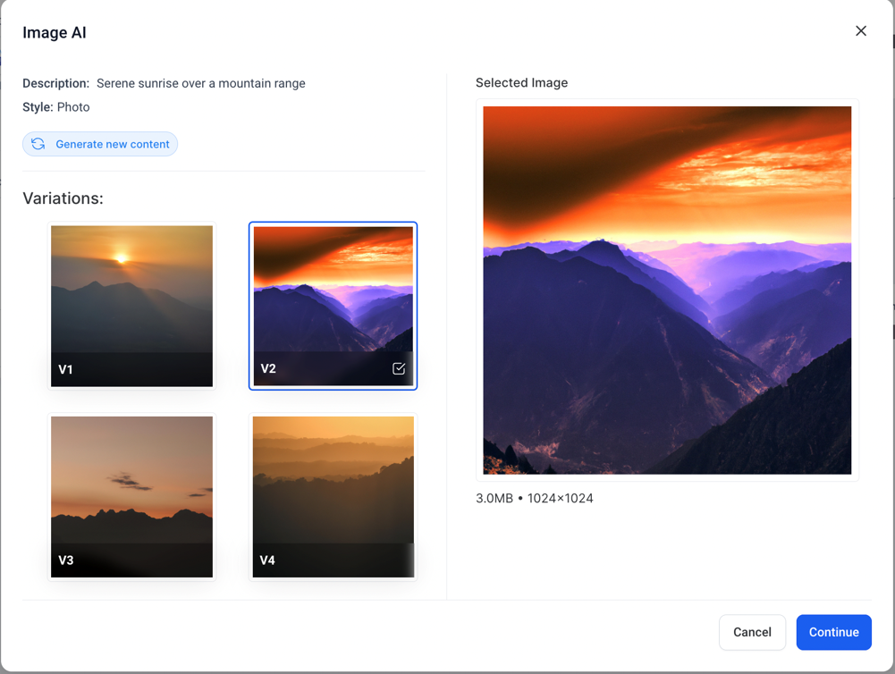The image size is (895, 674).
Task: Click the blue Continue button
Action: click(833, 632)
